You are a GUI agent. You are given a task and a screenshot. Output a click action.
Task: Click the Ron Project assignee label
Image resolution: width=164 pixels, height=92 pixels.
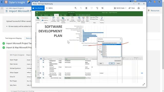13,81
